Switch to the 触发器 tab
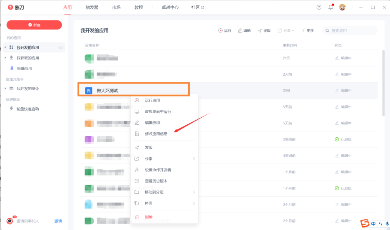This screenshot has height=230, width=390. pyautogui.click(x=92, y=7)
